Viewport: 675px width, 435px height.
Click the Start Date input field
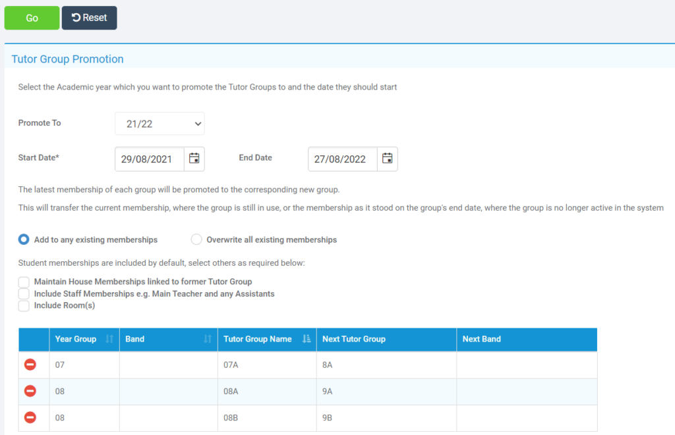150,159
